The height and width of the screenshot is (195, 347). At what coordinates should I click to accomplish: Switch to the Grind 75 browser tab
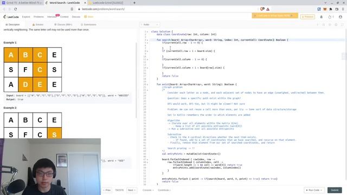pyautogui.click(x=22, y=3)
